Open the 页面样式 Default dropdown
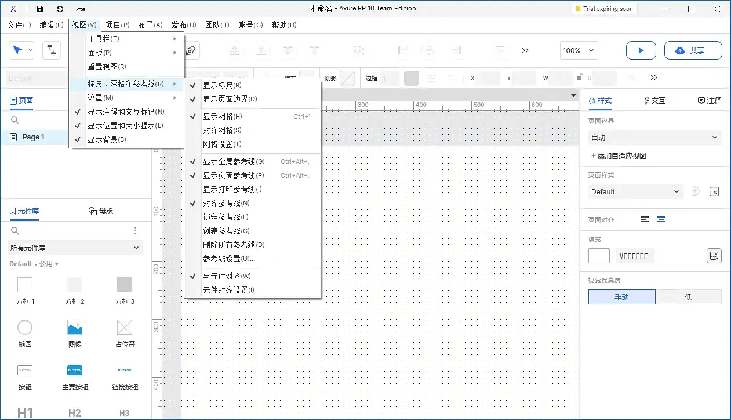 pyautogui.click(x=635, y=191)
